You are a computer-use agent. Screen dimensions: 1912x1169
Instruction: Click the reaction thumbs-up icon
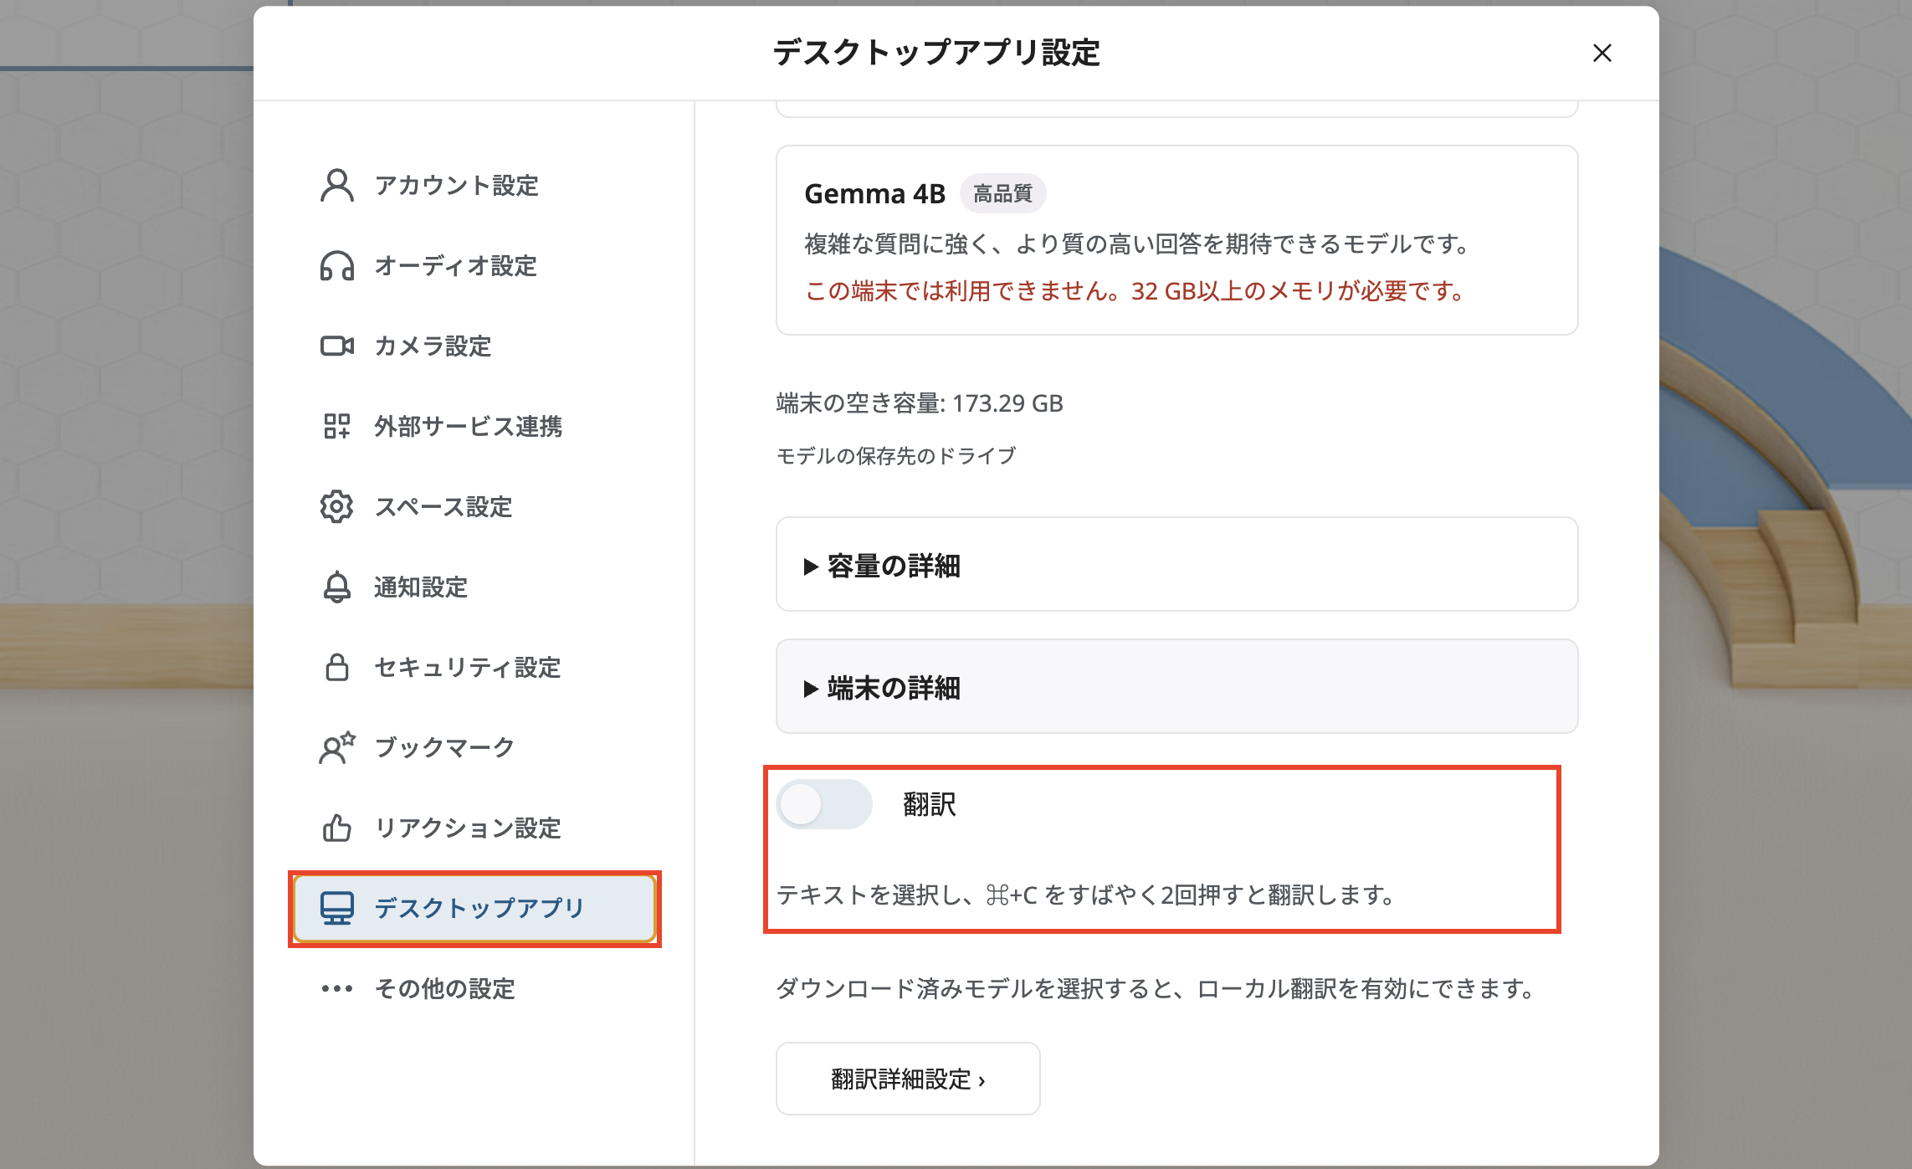(337, 828)
